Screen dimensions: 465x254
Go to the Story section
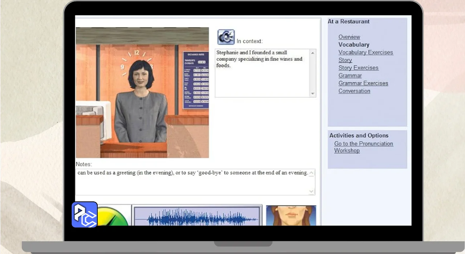[x=345, y=60]
